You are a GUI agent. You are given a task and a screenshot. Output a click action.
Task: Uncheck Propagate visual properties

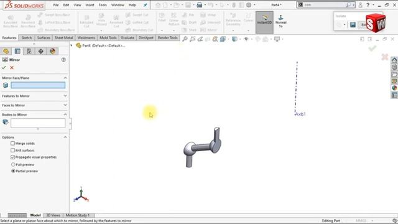(x=12, y=157)
